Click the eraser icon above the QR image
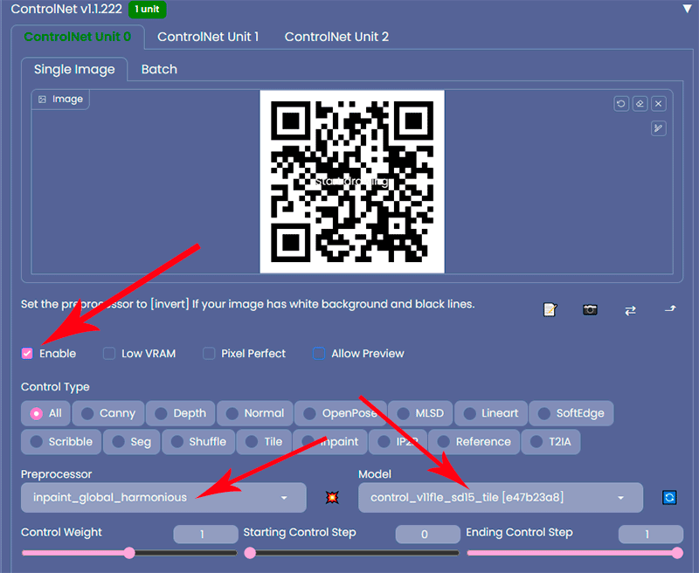This screenshot has width=699, height=573. coord(640,104)
